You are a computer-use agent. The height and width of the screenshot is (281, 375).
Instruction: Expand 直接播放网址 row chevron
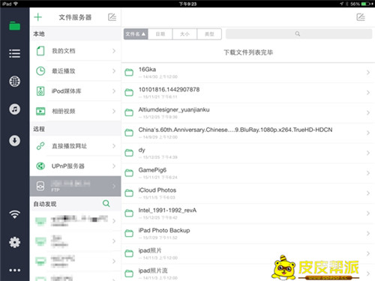click(x=114, y=146)
